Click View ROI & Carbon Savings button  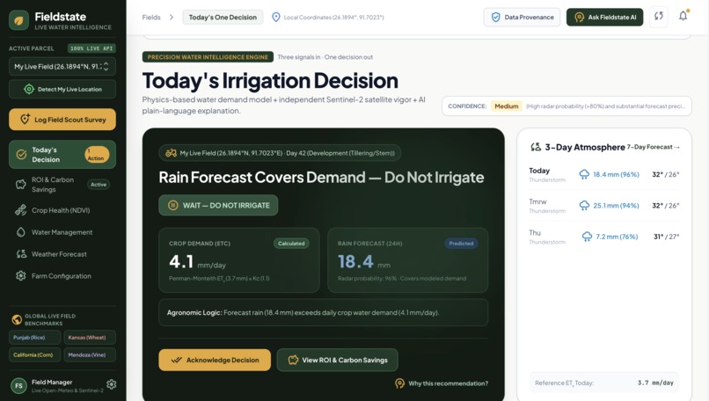(x=337, y=360)
